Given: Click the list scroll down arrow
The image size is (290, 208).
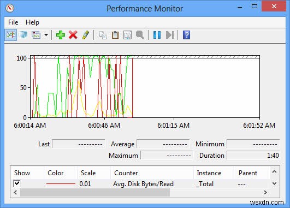Looking at the screenshot, I should (x=275, y=183).
